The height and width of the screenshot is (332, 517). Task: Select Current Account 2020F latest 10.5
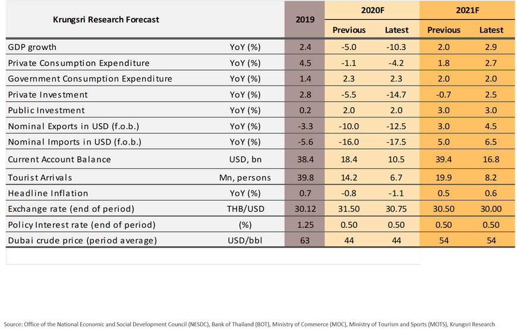coord(396,159)
